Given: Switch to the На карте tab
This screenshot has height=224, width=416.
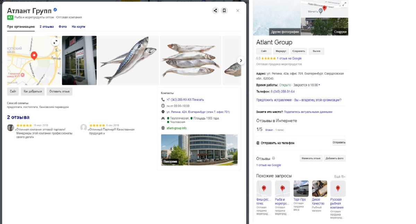Looking at the screenshot, I should [78, 27].
